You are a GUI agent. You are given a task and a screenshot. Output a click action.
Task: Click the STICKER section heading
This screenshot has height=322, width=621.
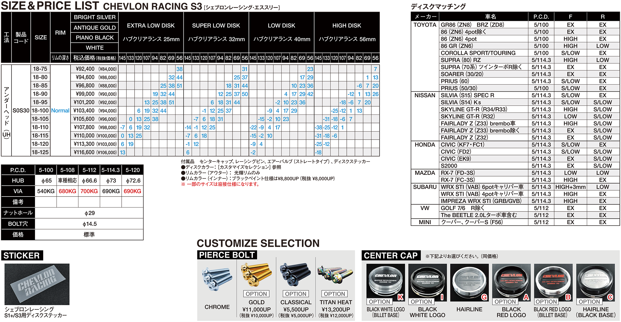click(x=22, y=255)
